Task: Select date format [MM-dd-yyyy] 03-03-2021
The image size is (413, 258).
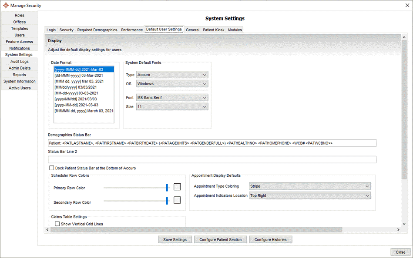Action: pyautogui.click(x=84, y=93)
